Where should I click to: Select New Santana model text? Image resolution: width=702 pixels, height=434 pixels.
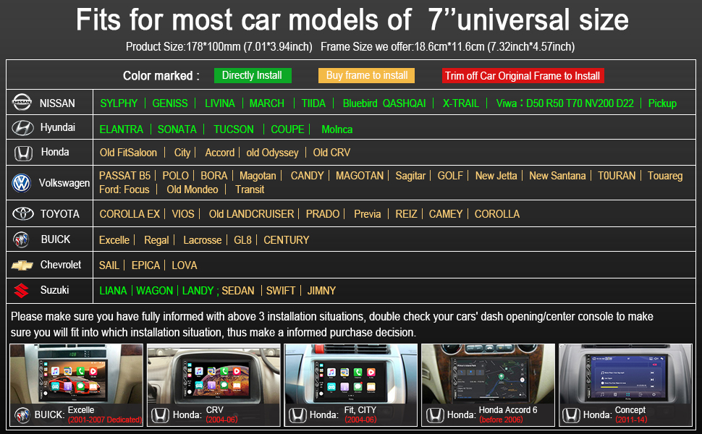coord(557,176)
